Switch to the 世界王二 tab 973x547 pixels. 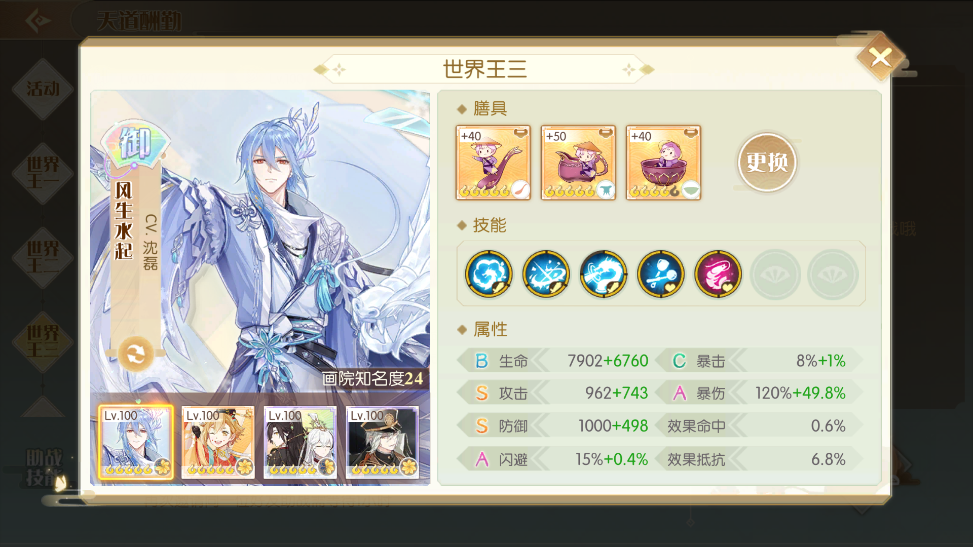(43, 257)
